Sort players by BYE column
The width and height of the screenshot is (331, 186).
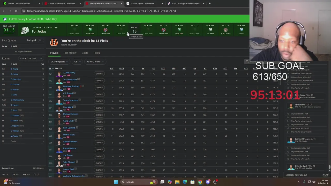coord(112,68)
